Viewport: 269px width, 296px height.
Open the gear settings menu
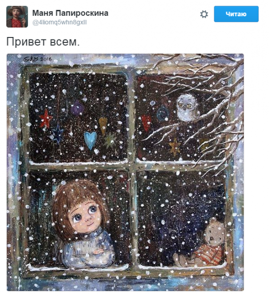(204, 14)
